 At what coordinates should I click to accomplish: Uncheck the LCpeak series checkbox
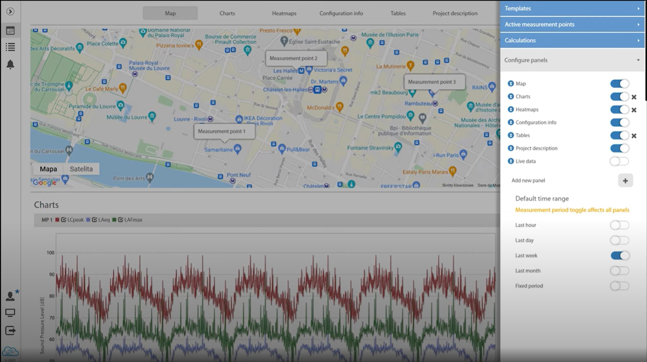coord(64,220)
